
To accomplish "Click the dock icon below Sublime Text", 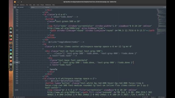I will click(x=11, y=47).
